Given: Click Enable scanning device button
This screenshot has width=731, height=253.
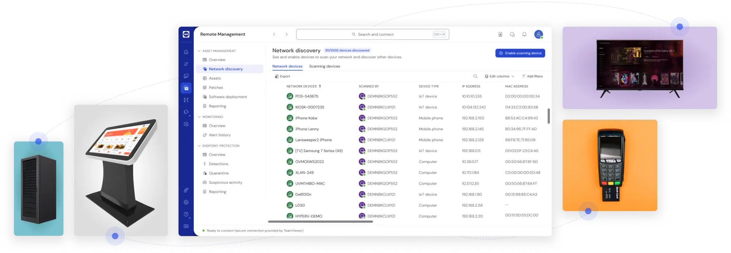Looking at the screenshot, I should [x=520, y=53].
